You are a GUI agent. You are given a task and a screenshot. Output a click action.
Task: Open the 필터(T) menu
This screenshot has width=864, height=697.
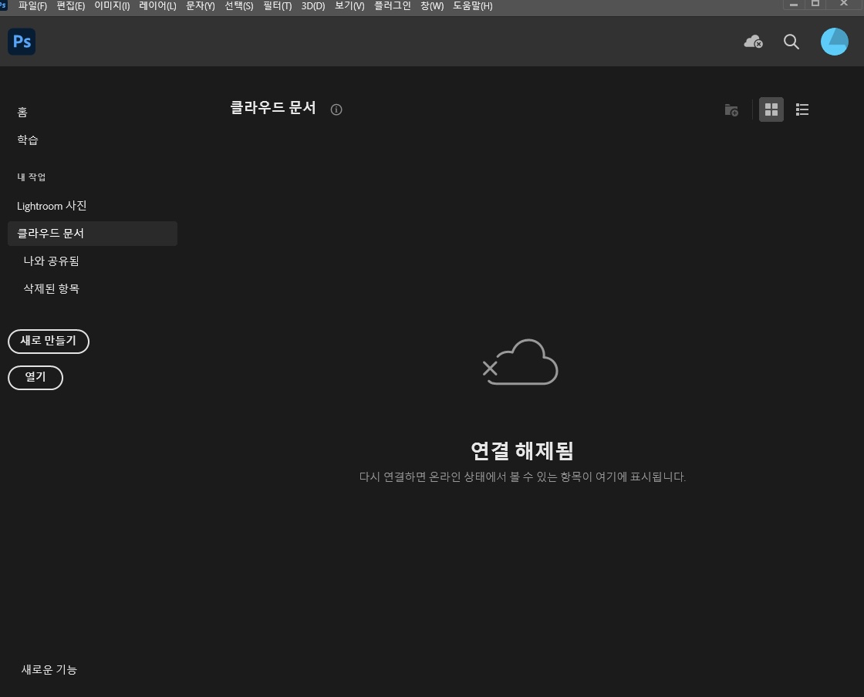[277, 6]
